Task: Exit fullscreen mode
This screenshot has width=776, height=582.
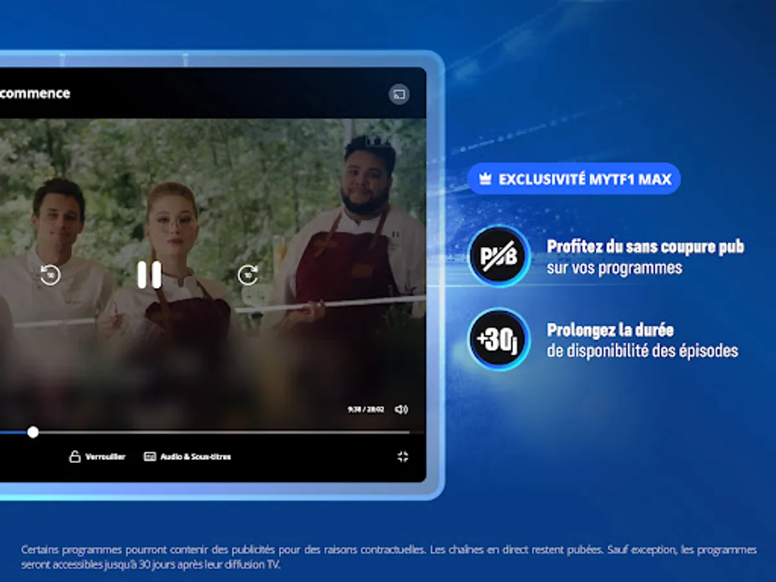Action: 403,457
